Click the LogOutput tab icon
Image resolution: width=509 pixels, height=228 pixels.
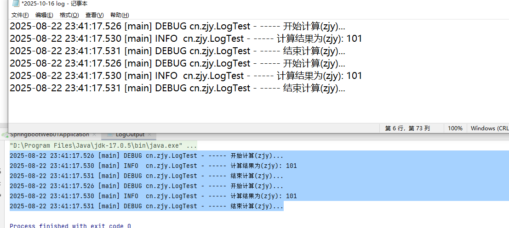click(x=110, y=135)
